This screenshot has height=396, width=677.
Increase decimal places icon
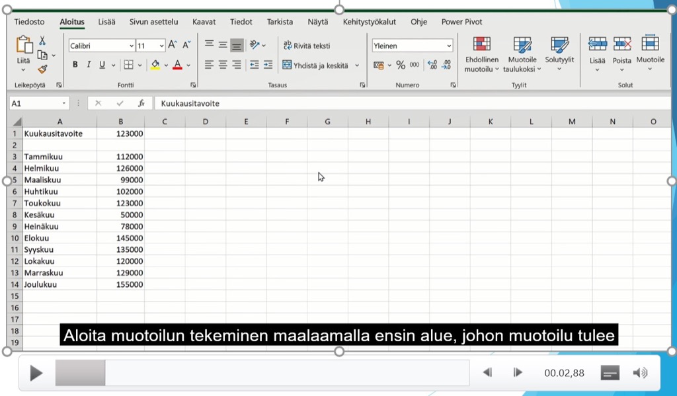(x=432, y=65)
